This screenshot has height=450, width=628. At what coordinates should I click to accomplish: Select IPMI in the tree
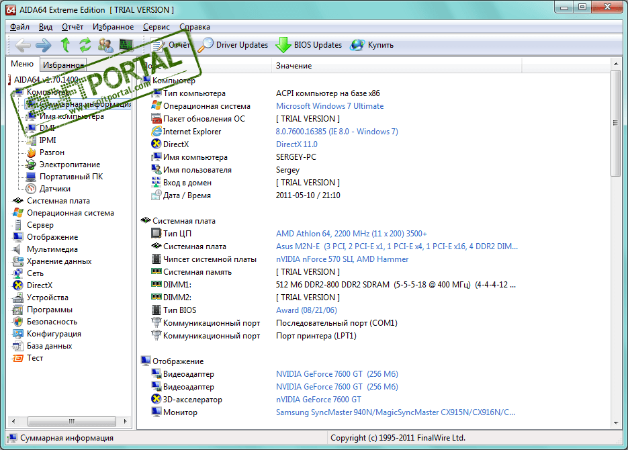(x=48, y=140)
